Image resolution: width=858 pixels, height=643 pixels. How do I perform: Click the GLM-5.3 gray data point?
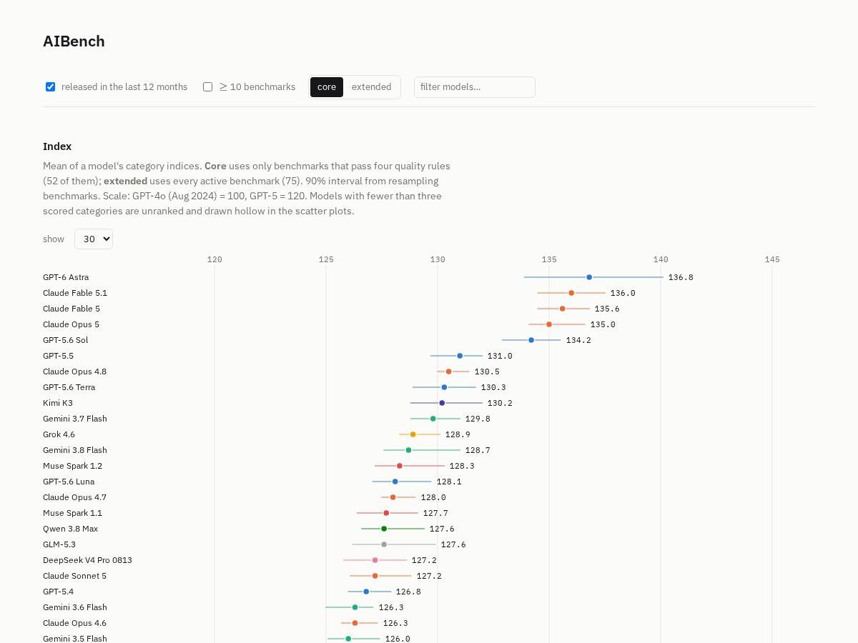[x=384, y=544]
